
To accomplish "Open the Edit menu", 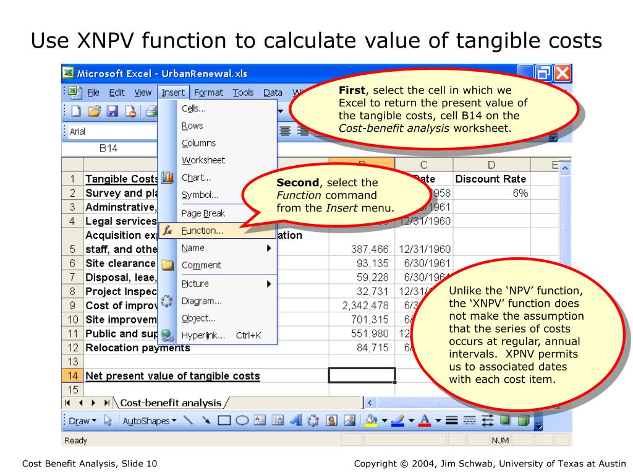I will (117, 93).
